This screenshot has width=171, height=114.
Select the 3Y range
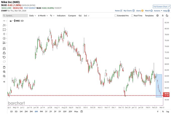point(55,111)
